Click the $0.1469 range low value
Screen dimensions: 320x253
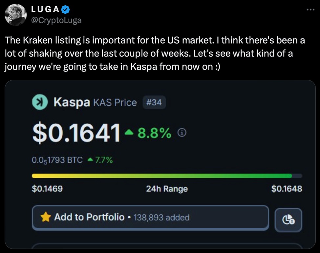[47, 189]
